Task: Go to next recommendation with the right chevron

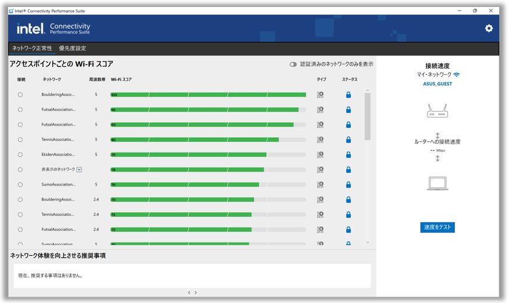Action: [x=196, y=293]
